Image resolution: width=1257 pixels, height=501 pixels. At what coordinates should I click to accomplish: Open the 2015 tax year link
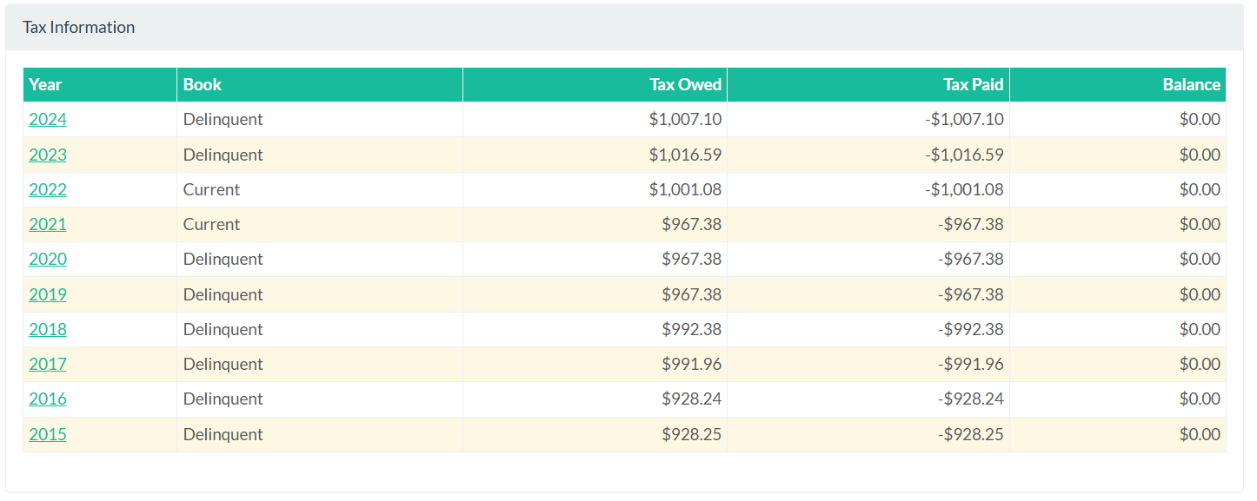point(48,434)
